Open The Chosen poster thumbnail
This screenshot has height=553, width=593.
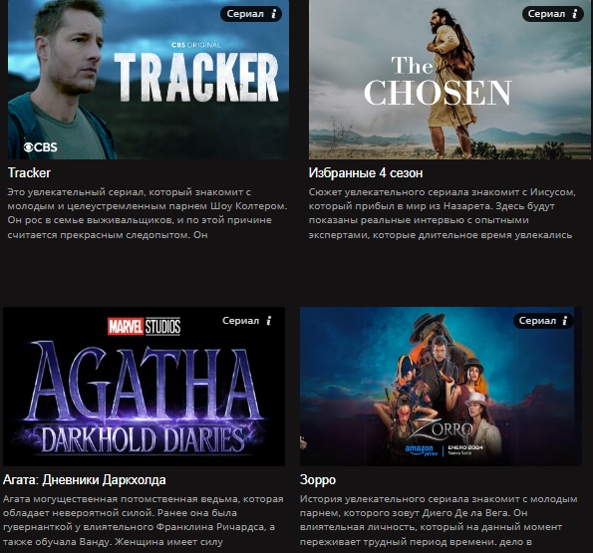[x=449, y=80]
